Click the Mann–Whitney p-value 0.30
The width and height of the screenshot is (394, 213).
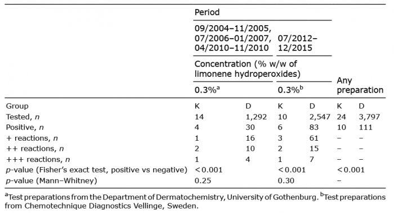click(x=286, y=180)
